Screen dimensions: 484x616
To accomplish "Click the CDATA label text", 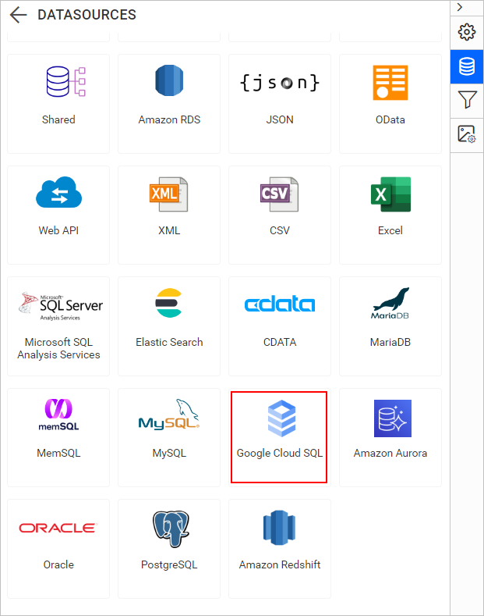I will 280,342.
